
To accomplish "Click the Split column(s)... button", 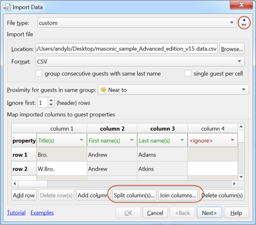I will [x=134, y=195].
